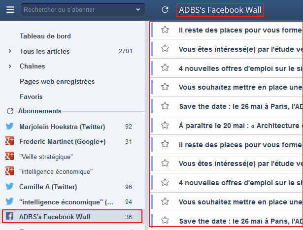Open first '4 nouvelles offres d'emploi' article
This screenshot has width=303, height=230.
click(241, 68)
